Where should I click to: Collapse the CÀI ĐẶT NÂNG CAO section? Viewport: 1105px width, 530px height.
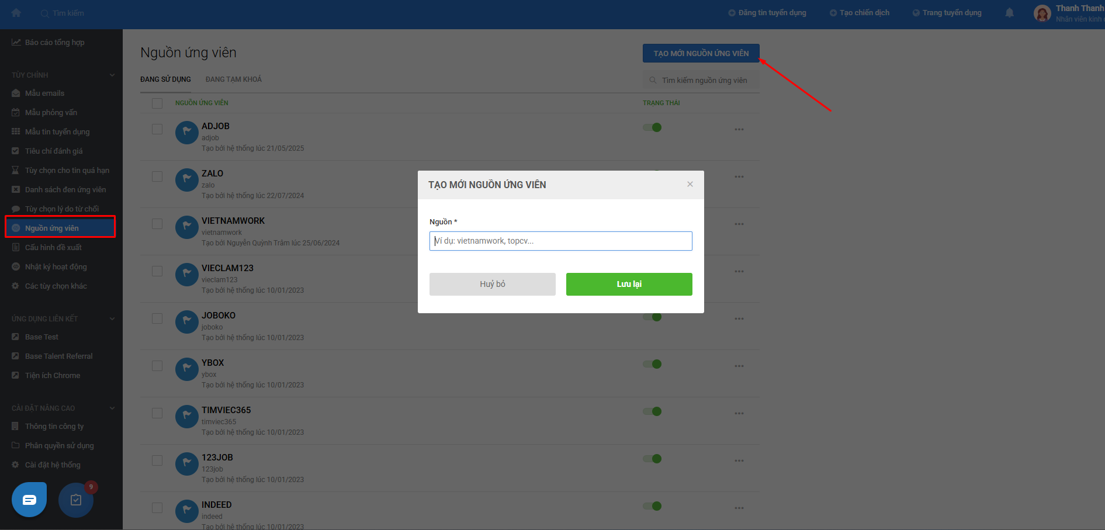click(112, 408)
